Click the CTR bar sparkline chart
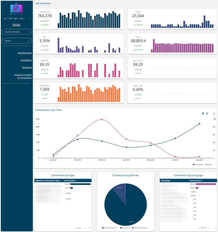 coord(89,45)
